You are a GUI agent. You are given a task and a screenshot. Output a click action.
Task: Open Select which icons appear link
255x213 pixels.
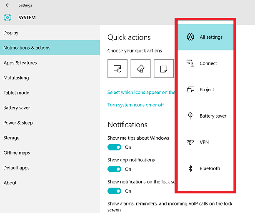tap(141, 92)
